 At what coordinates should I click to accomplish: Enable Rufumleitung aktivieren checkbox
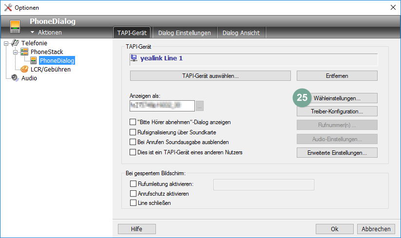[133, 184]
